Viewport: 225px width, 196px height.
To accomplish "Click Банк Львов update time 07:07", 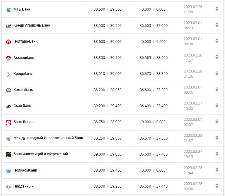I will (x=188, y=124).
